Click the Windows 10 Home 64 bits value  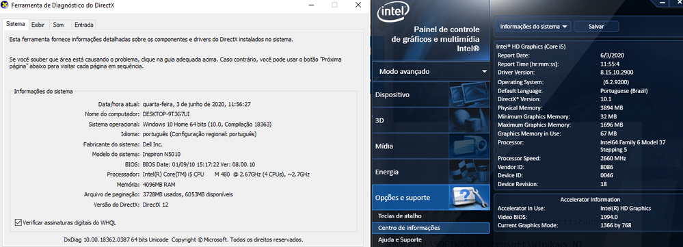pos(207,124)
